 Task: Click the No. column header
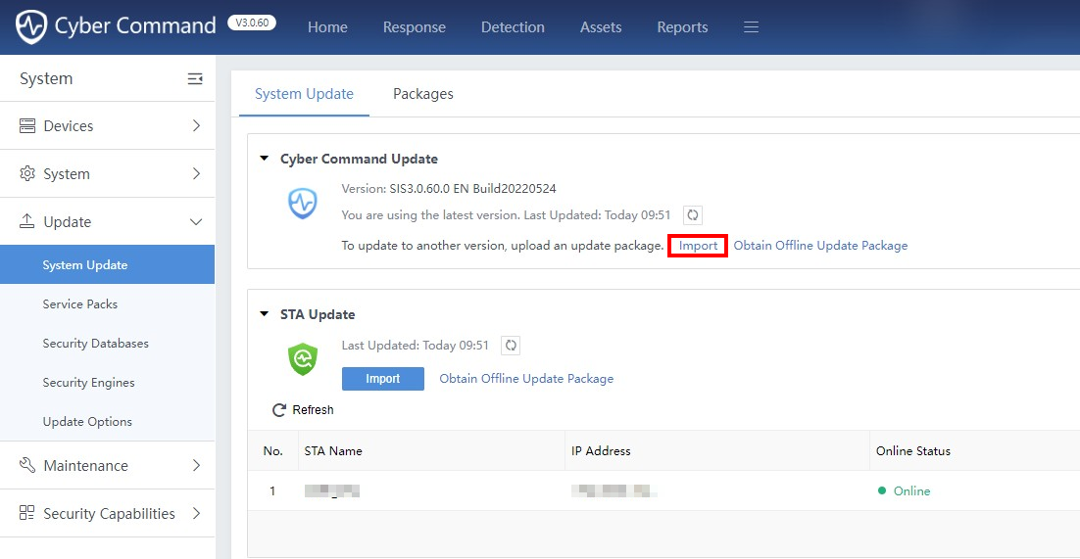coord(272,451)
